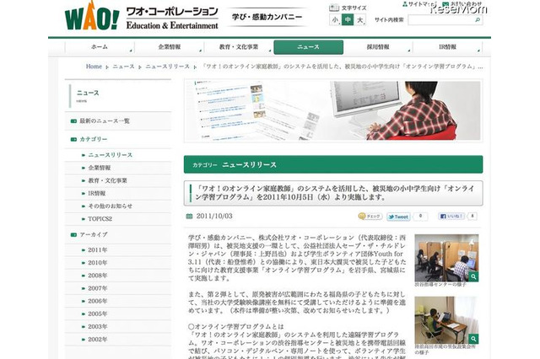The width and height of the screenshot is (540, 359).
Task: Click the header banner image with student
Action: click(x=333, y=110)
